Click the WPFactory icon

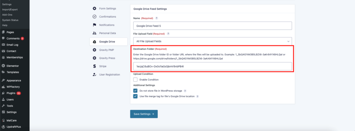point(3,87)
